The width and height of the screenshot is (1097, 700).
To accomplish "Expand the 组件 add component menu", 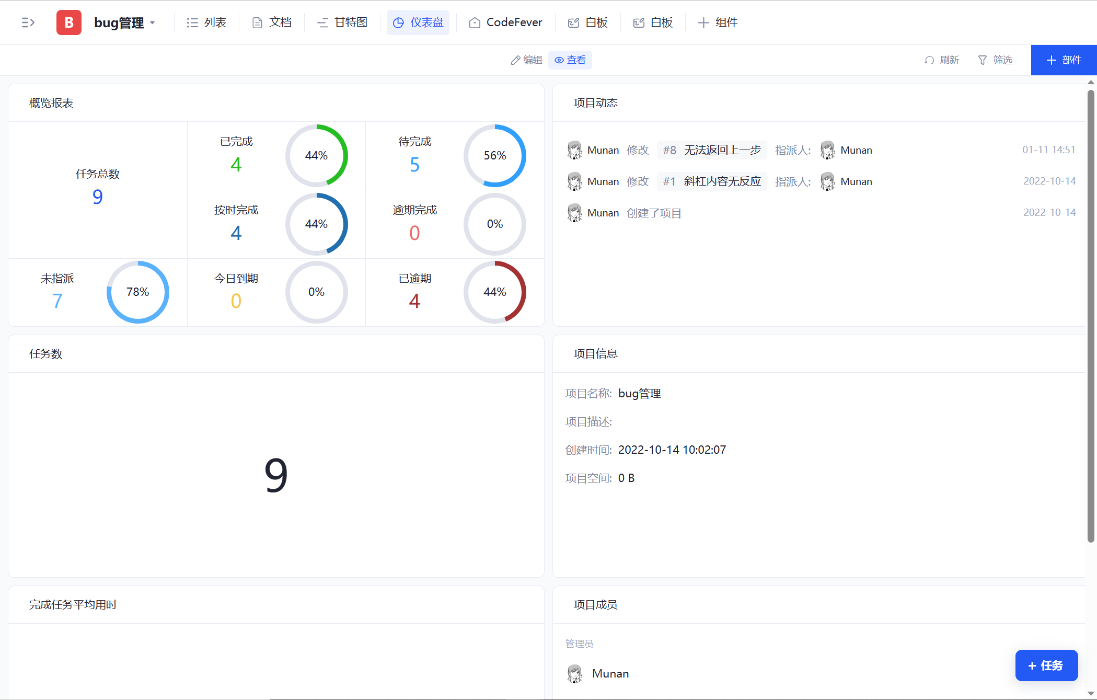I will 718,22.
